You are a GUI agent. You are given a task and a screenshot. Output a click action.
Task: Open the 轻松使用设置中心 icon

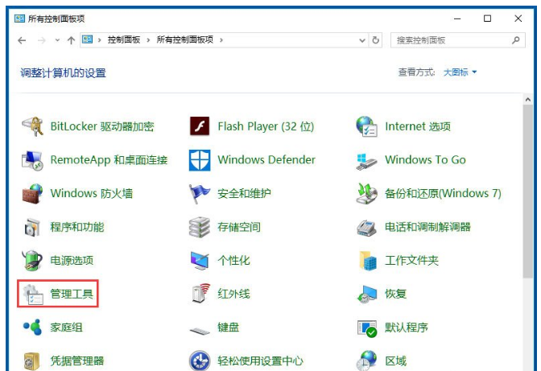pos(200,361)
